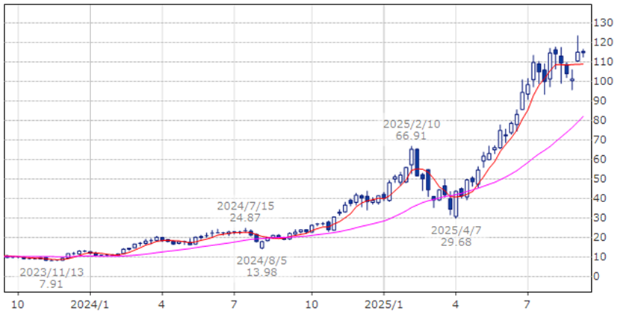The width and height of the screenshot is (635, 317).
Task: Click right end of red moving average line
Action: coord(583,64)
